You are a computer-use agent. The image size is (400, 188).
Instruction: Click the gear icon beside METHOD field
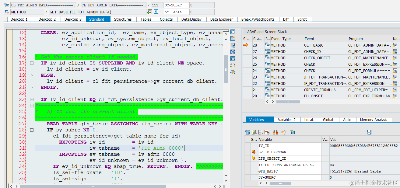(x=7, y=12)
